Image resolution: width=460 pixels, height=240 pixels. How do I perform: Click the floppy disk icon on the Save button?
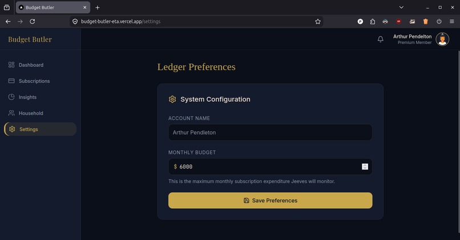[247, 201]
